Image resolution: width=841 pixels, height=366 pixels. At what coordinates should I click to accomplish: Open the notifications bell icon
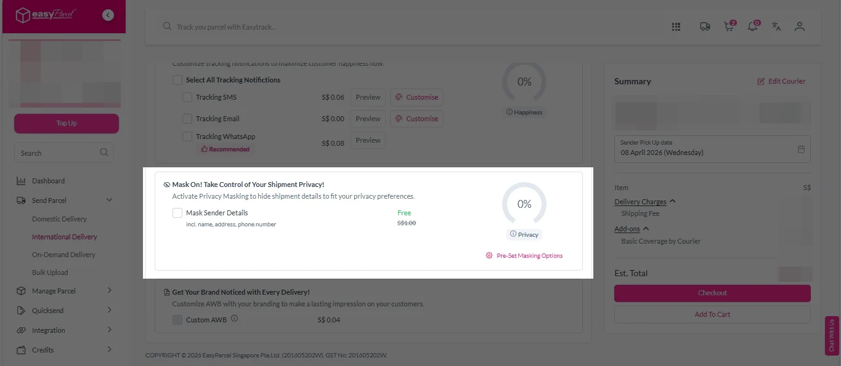752,26
